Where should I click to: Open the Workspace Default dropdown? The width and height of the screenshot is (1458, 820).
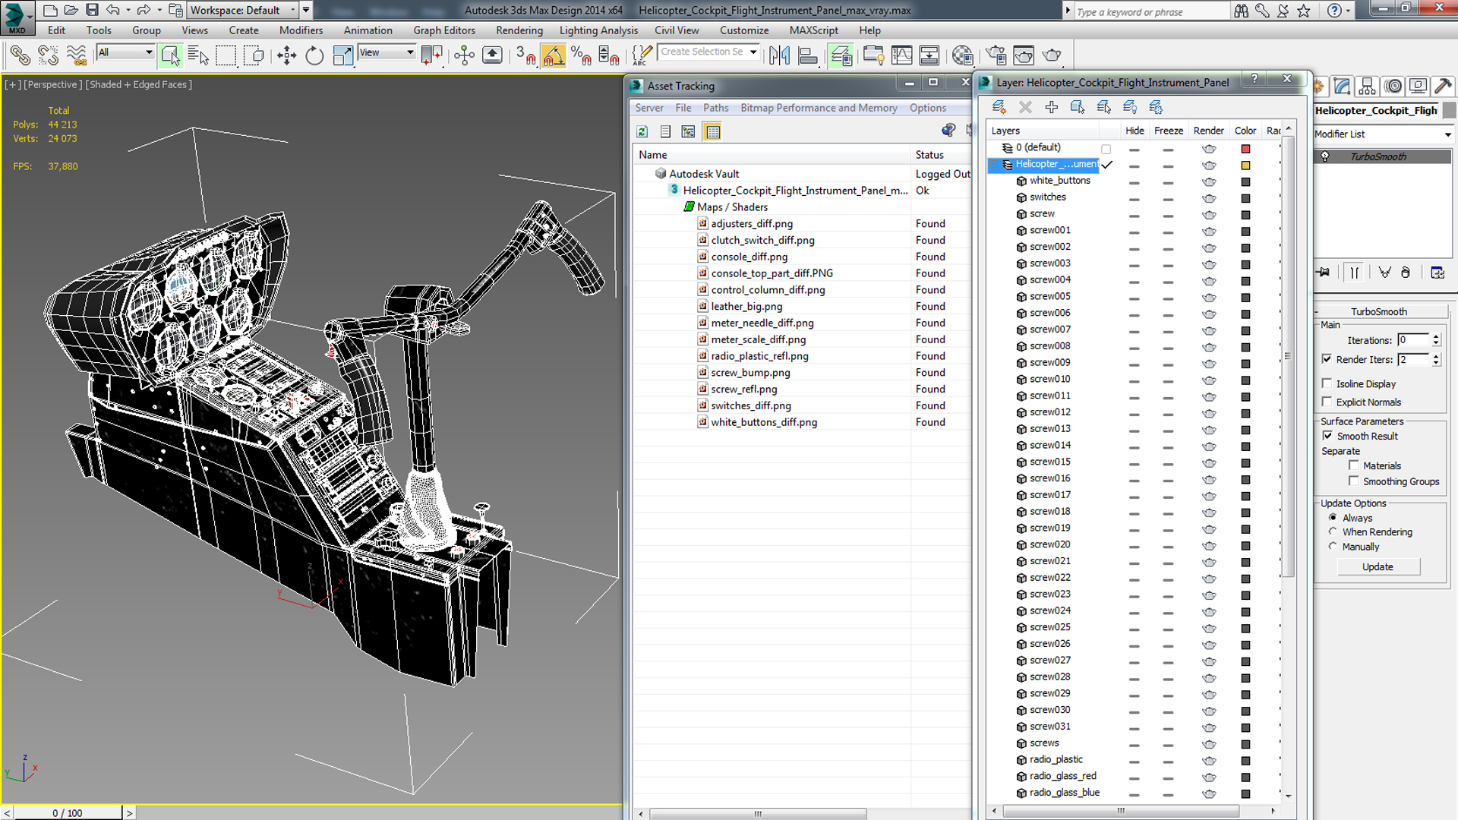[x=242, y=10]
